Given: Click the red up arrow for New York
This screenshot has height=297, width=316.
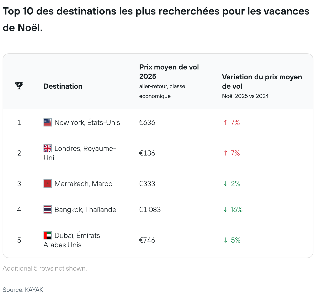Looking at the screenshot, I should pyautogui.click(x=226, y=122).
